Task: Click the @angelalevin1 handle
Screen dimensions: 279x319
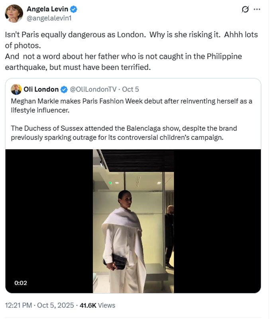Action: point(49,18)
